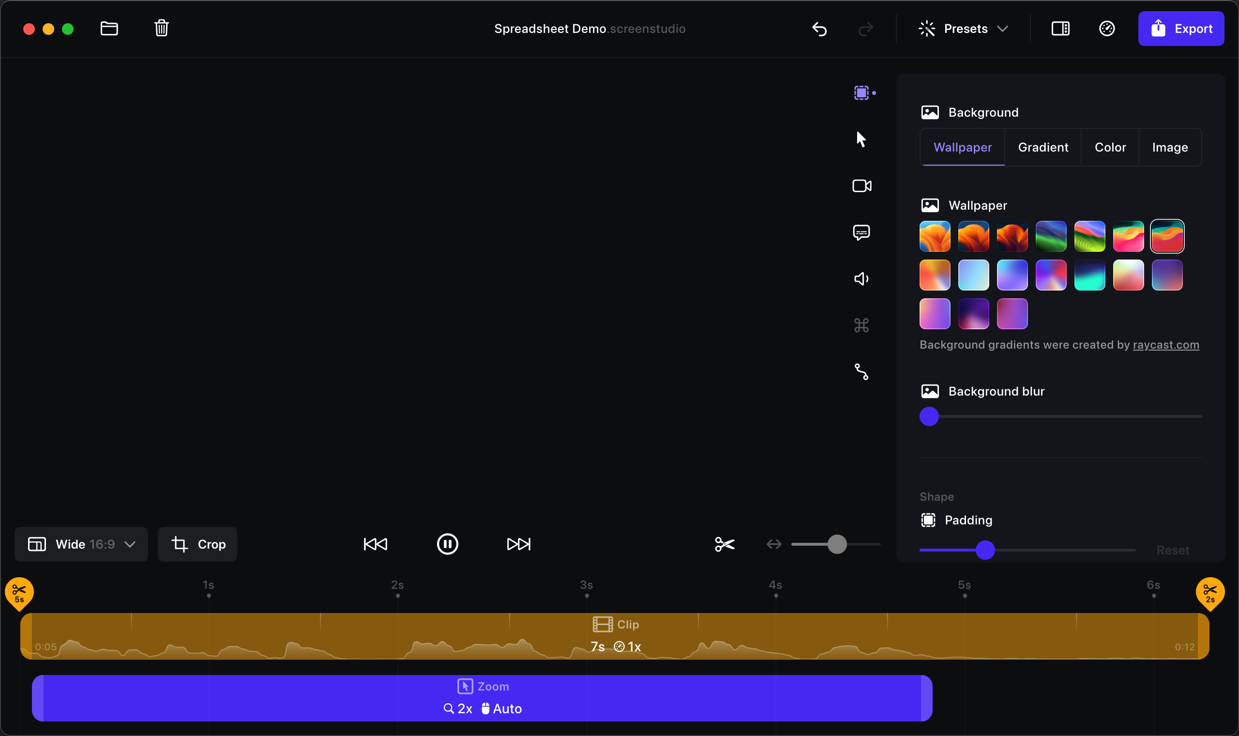Open the captions speech bubble icon
This screenshot has width=1239, height=736.
(x=861, y=232)
